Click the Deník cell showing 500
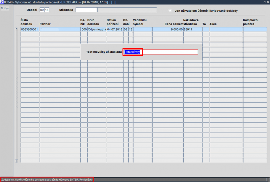Screen dimensions: 270x182 84,29
